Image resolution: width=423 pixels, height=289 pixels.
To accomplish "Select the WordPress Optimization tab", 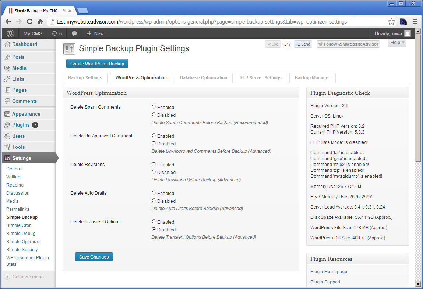I will pyautogui.click(x=141, y=78).
